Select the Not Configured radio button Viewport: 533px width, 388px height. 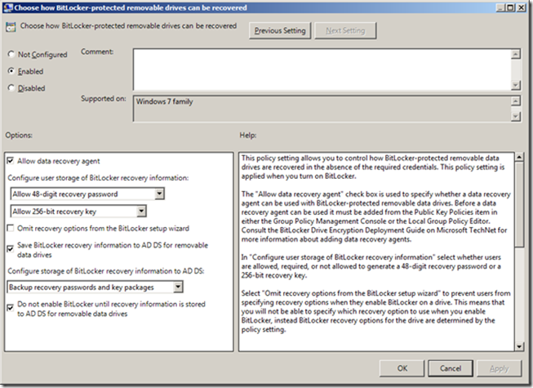(x=11, y=55)
